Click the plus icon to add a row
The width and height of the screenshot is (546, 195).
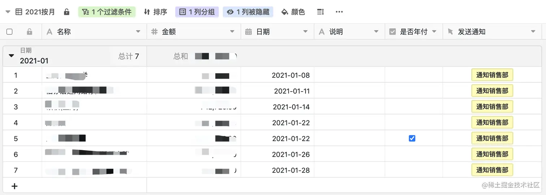pyautogui.click(x=14, y=186)
